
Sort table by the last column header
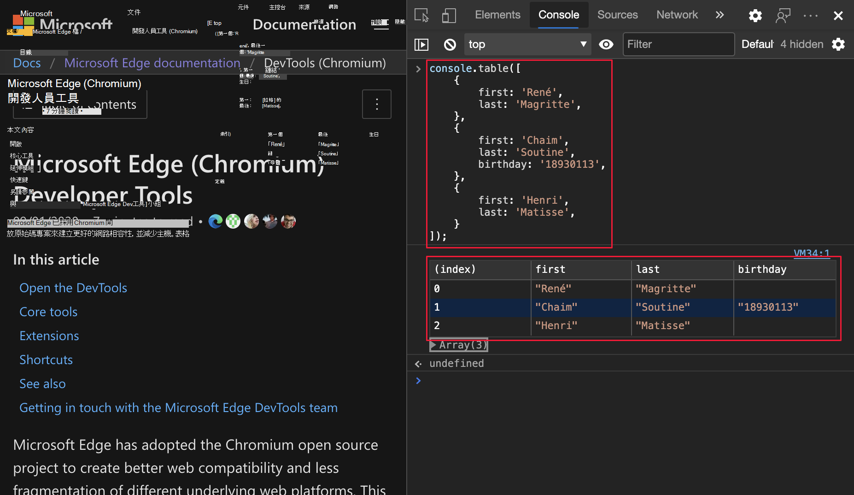[x=682, y=269]
